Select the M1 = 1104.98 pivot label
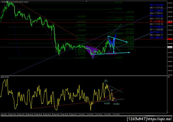Image resolution: width=173 pixels, height=122 pixels. pyautogui.click(x=156, y=29)
